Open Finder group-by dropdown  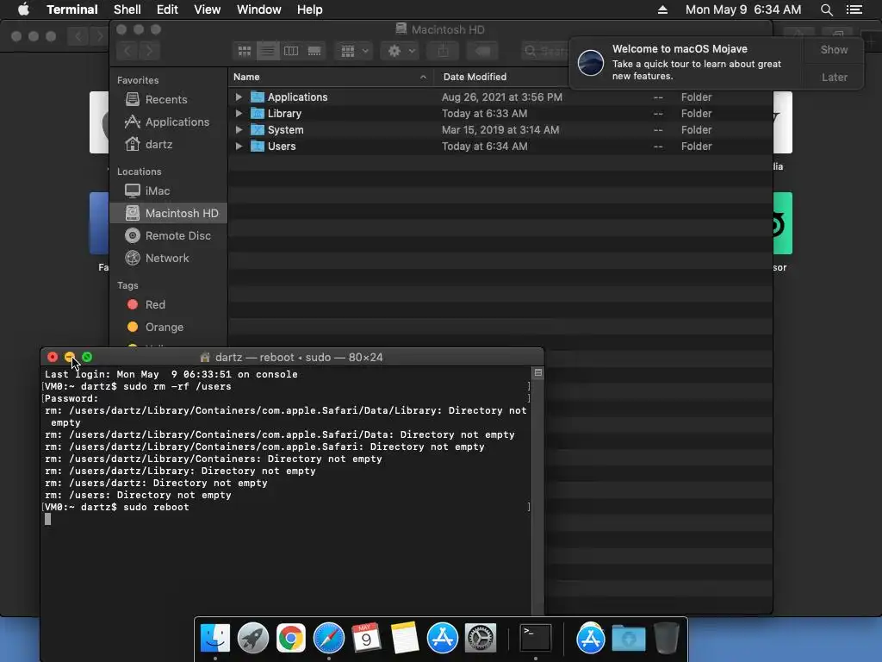click(x=353, y=51)
